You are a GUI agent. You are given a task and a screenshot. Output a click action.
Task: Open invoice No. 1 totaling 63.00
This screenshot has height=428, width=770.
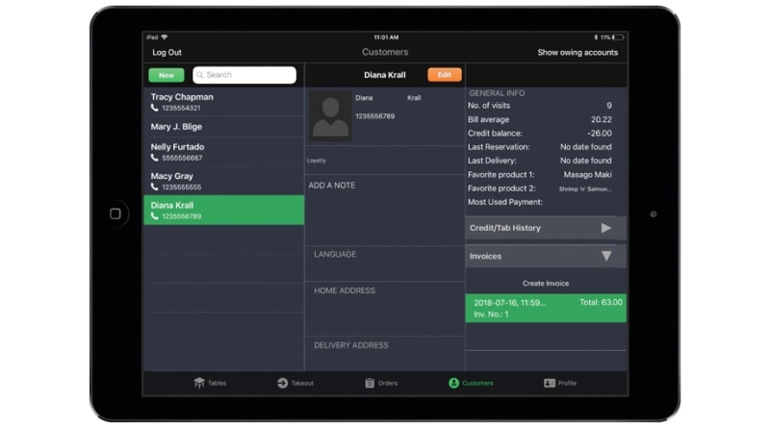(x=546, y=308)
